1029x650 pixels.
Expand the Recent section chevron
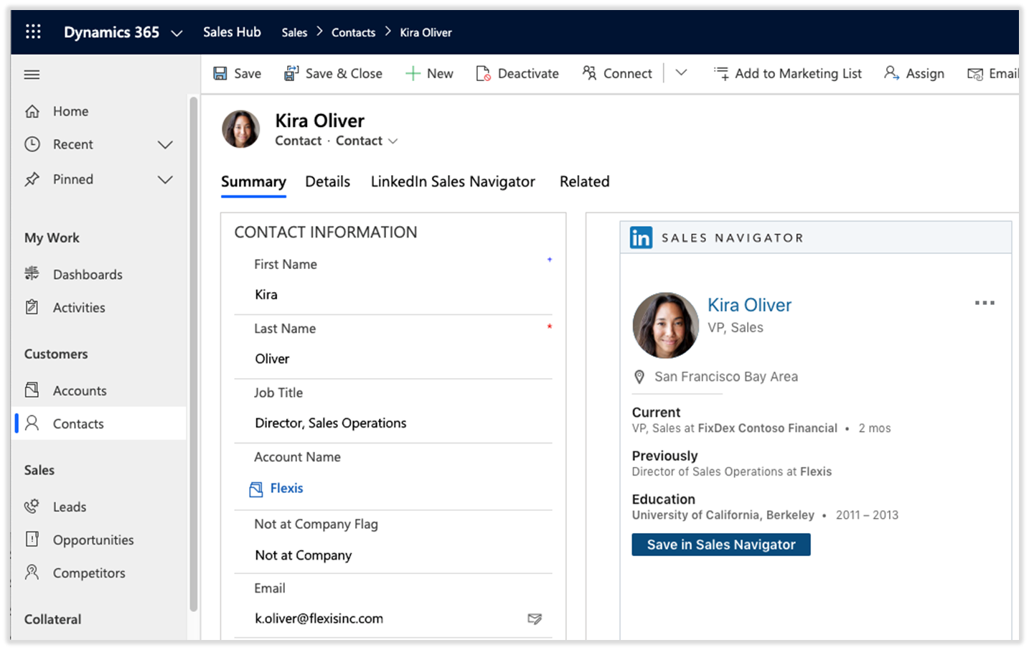click(x=165, y=145)
